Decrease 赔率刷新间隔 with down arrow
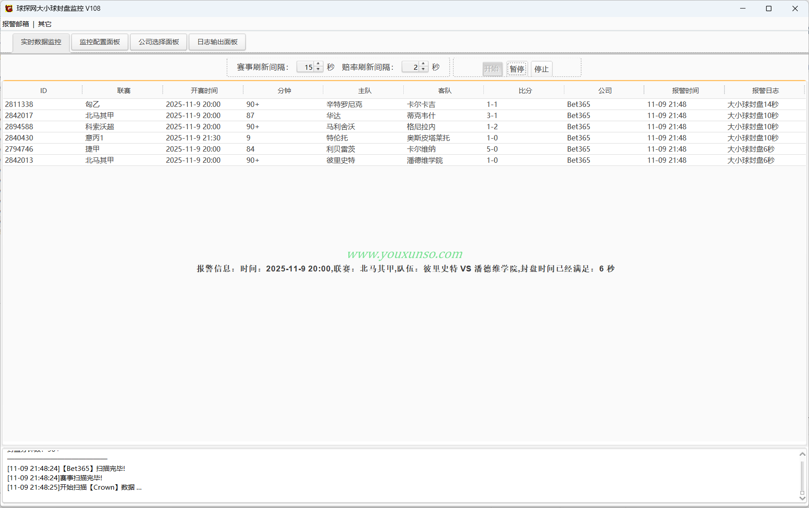 pos(424,70)
